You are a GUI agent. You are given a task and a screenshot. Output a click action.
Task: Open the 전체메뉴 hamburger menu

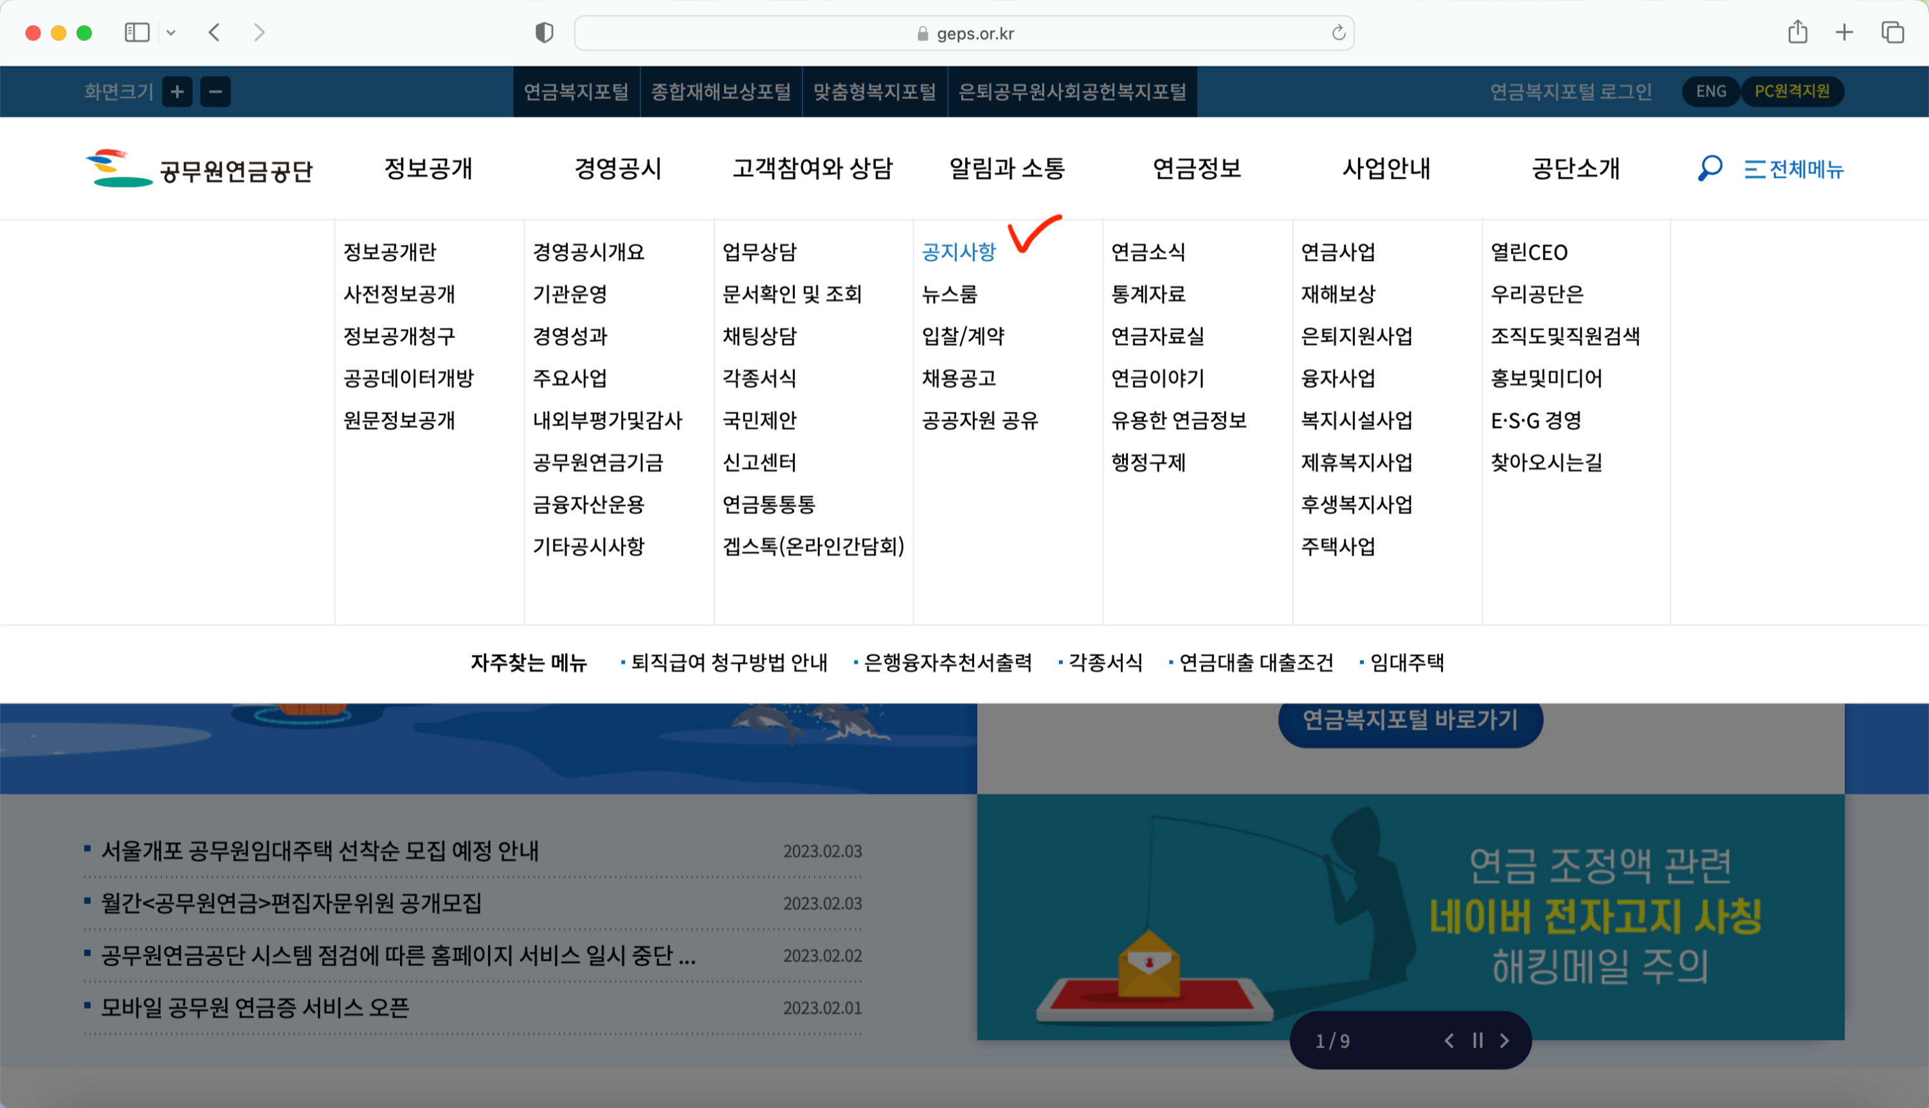coord(1794,169)
